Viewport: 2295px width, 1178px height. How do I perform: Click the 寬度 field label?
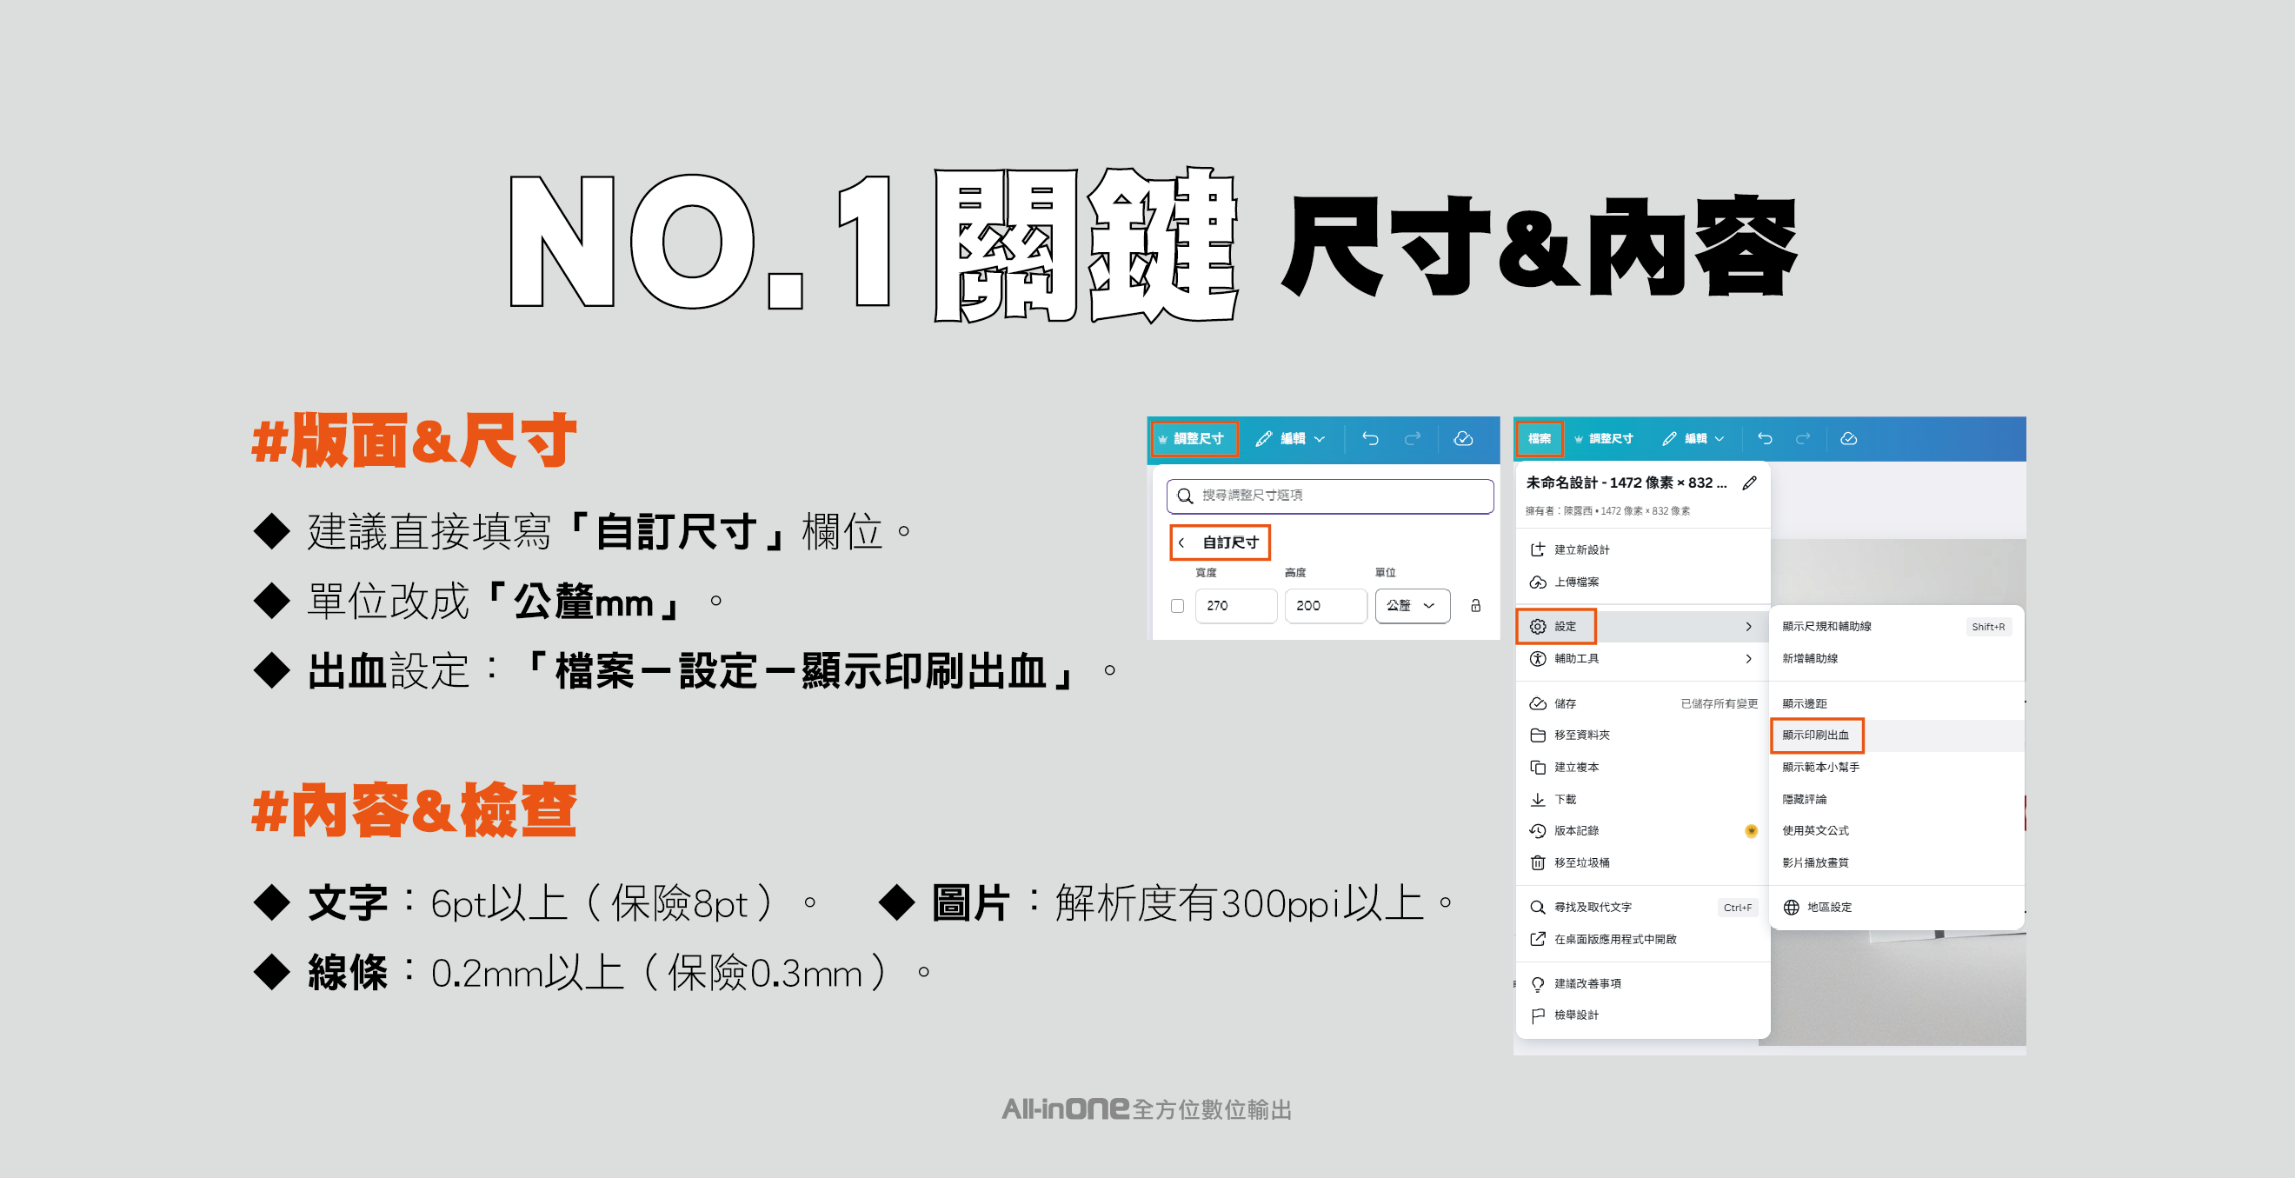pos(1206,573)
